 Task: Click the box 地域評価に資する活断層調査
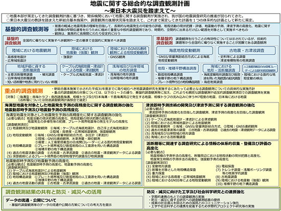pyautogui.click(x=32, y=68)
